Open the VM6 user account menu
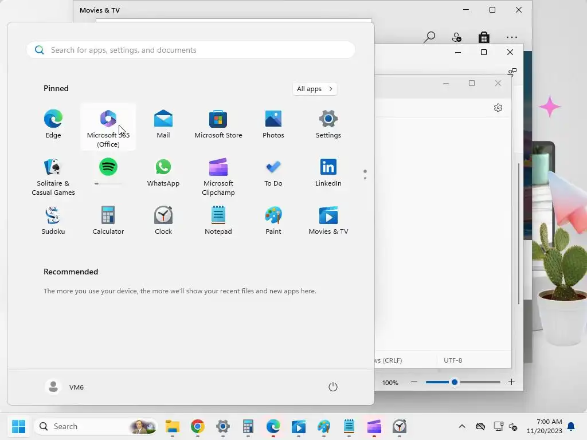Screen dimensions: 587x440 [x=64, y=387]
